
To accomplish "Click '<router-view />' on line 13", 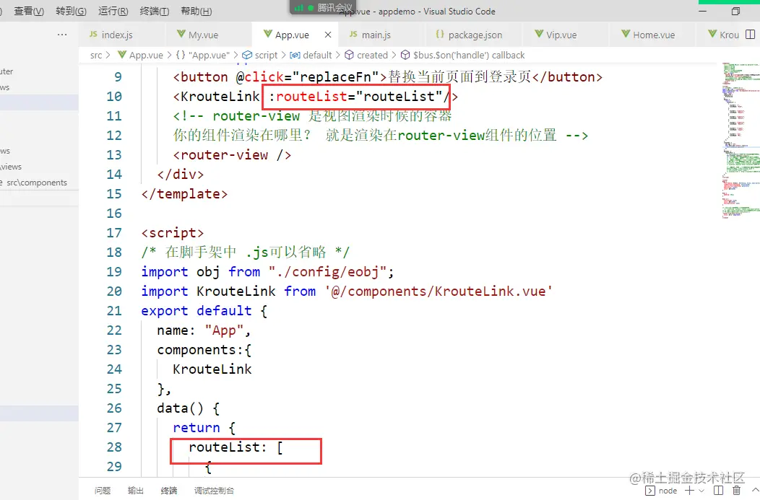I will (232, 155).
